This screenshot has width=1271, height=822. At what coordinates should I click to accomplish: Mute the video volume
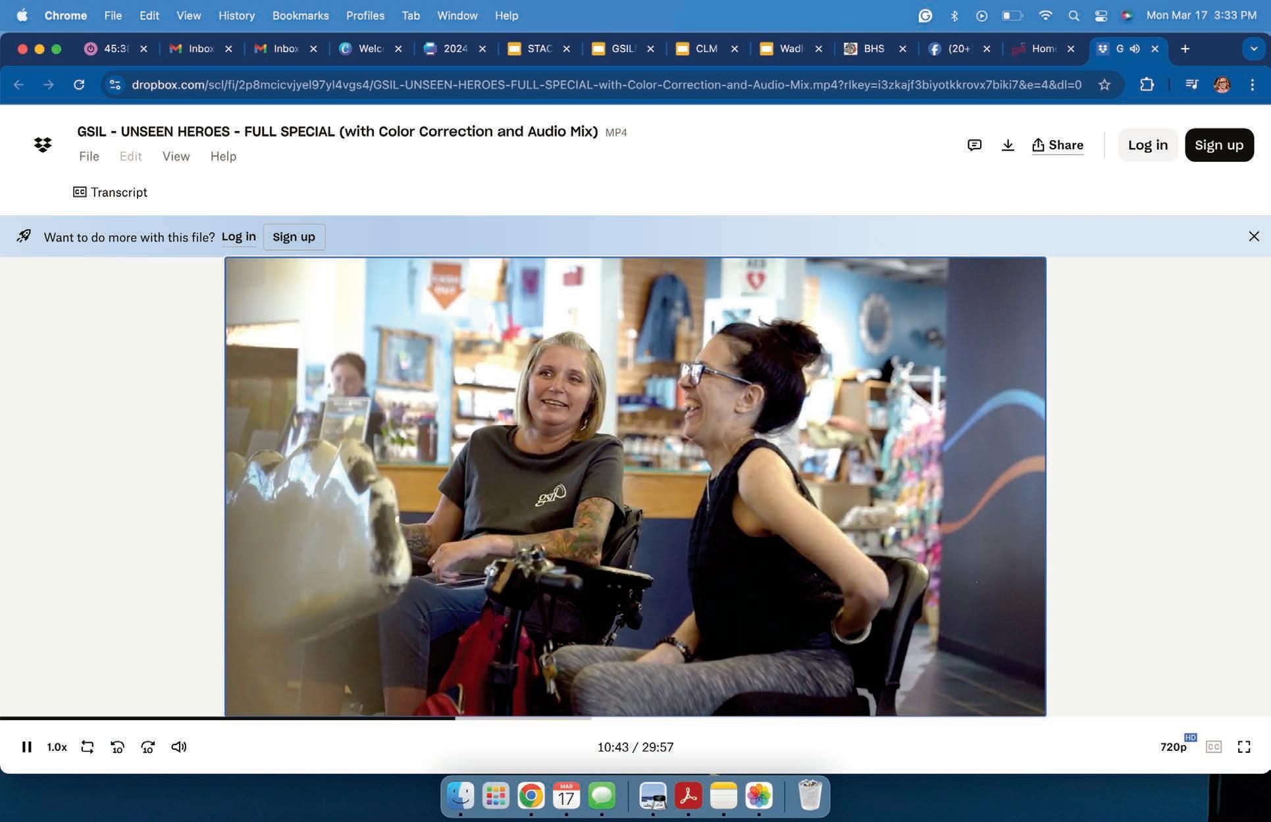click(x=178, y=747)
